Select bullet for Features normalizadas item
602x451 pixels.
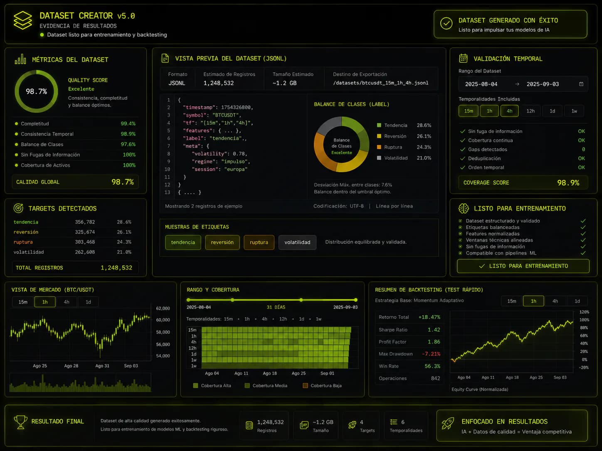click(x=460, y=234)
